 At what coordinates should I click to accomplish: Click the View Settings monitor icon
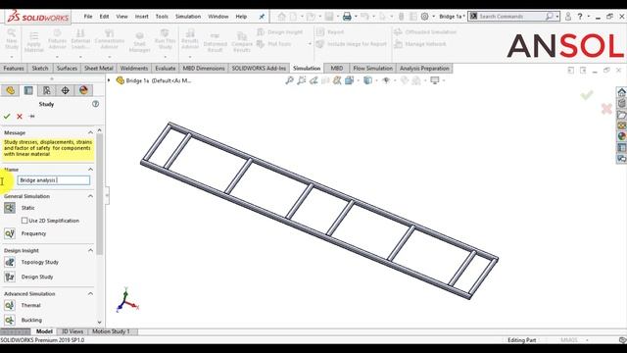pos(435,80)
